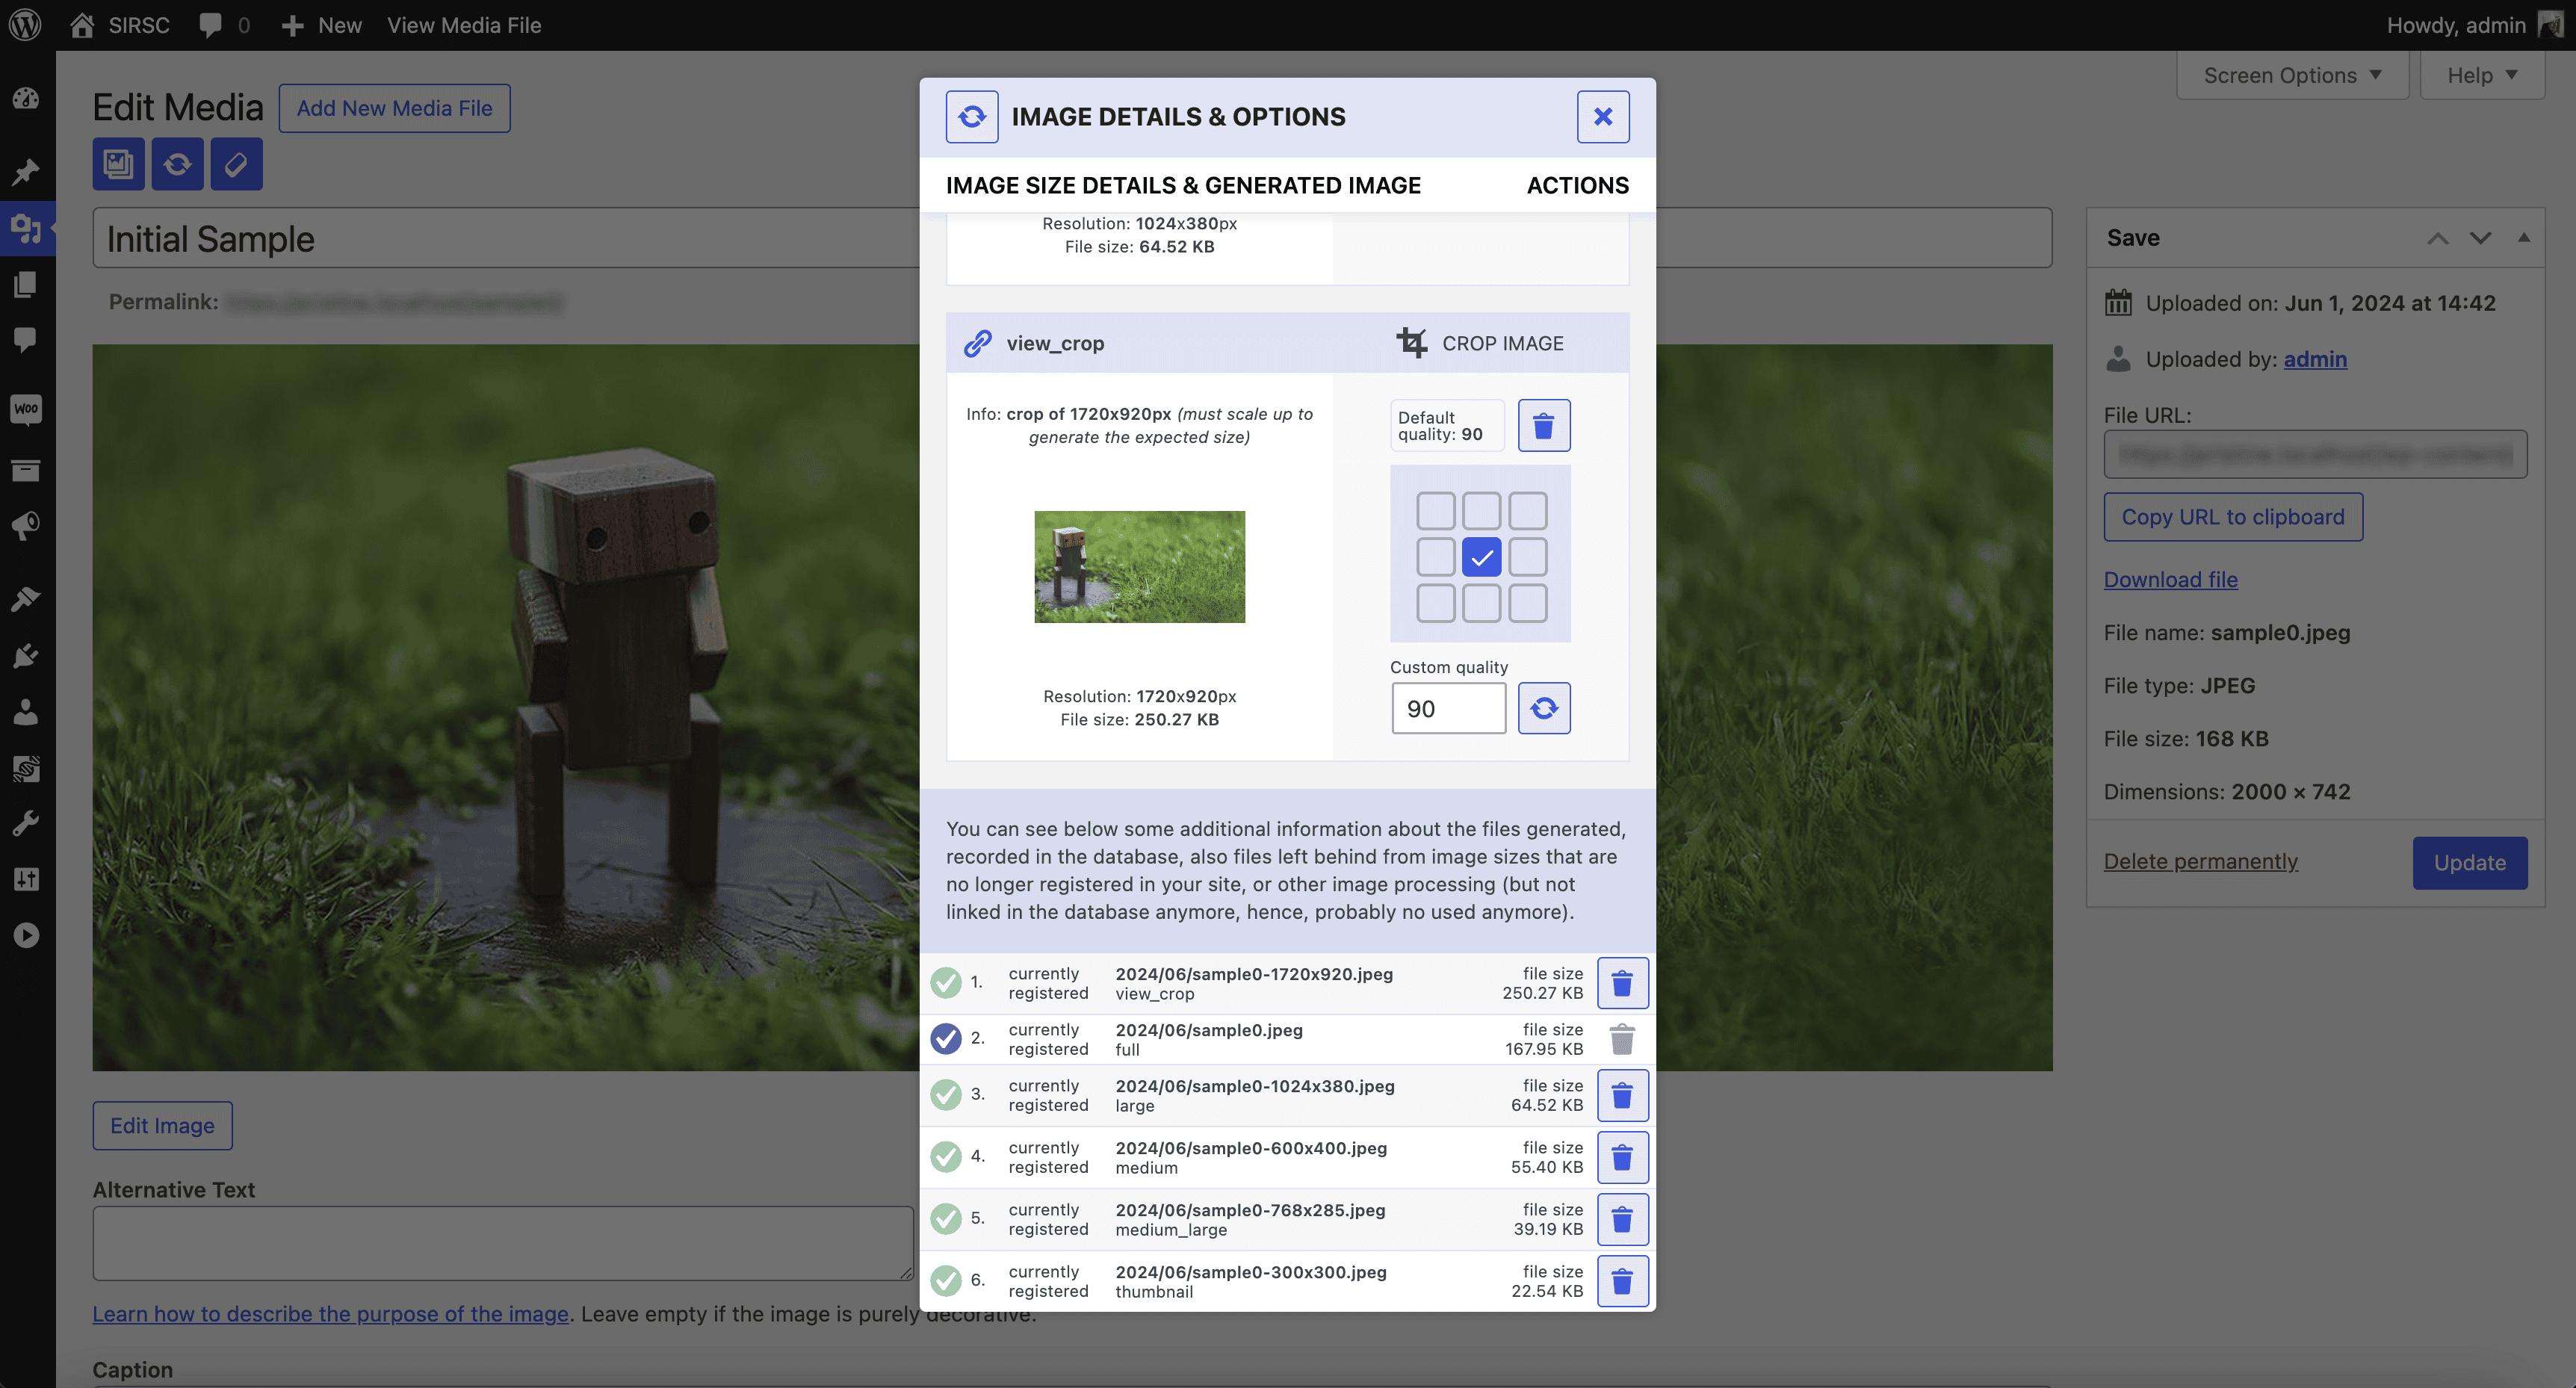
Task: Click the image details icon below Edit Media
Action: pyautogui.click(x=118, y=164)
